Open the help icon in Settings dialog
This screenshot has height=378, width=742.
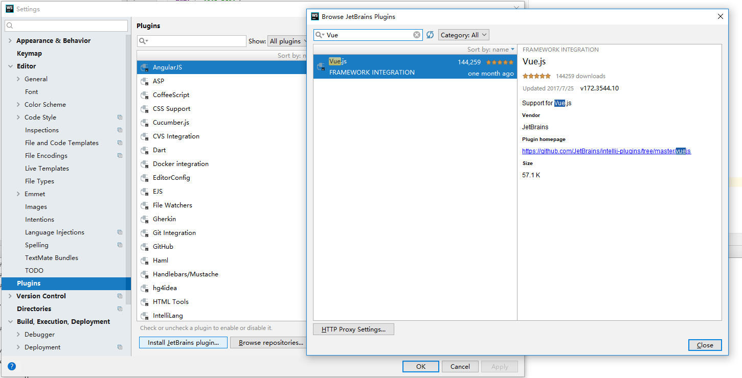coord(12,366)
